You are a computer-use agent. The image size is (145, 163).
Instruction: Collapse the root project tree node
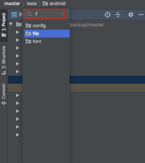tap(11, 24)
